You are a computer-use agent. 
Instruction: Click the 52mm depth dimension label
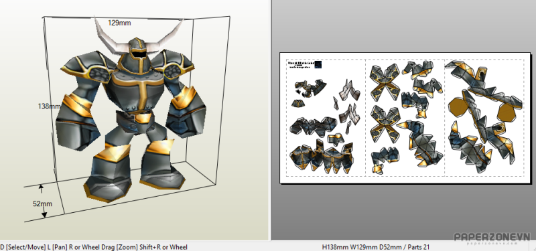[42, 203]
